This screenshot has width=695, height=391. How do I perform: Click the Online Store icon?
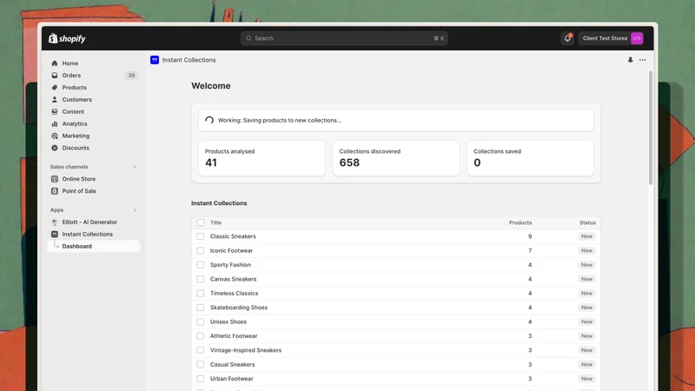55,179
